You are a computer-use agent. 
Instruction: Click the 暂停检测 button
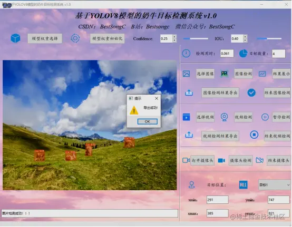click(281, 117)
